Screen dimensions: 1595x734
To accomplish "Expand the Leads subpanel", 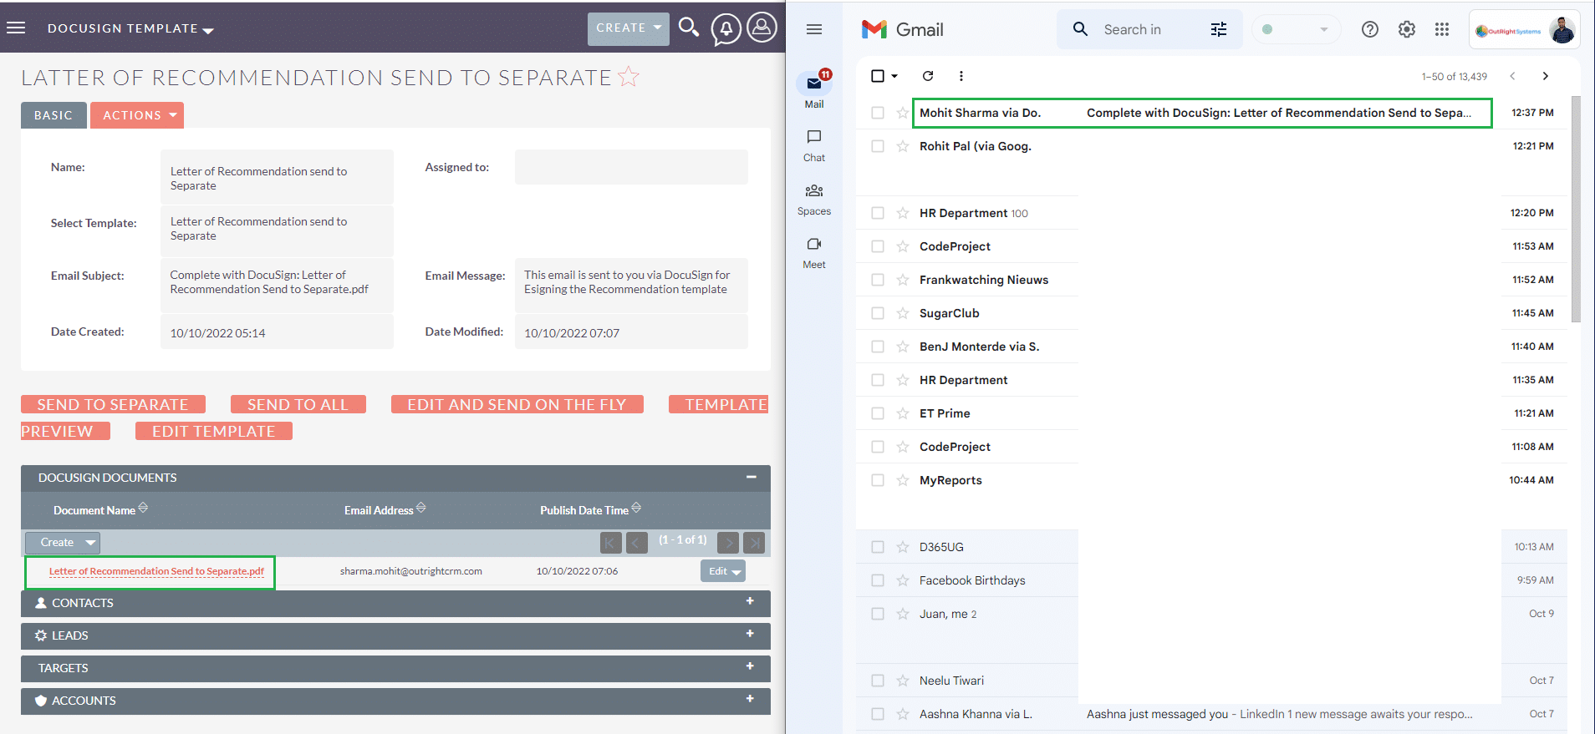I will click(x=750, y=634).
